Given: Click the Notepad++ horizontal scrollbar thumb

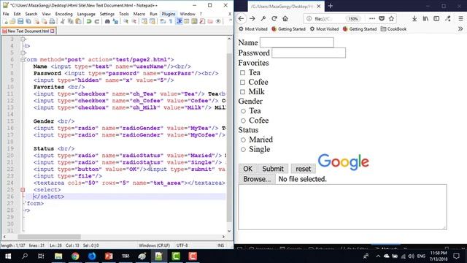Looking at the screenshot, I should [x=49, y=237].
